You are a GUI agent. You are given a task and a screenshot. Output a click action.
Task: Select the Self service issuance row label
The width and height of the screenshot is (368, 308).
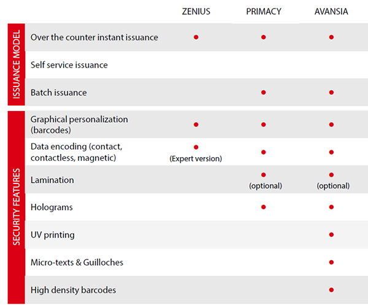[x=69, y=65]
